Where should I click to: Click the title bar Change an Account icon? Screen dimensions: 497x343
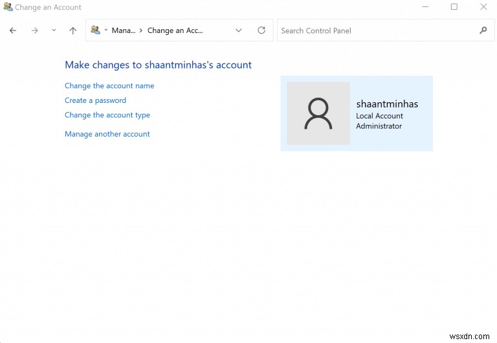(x=8, y=7)
